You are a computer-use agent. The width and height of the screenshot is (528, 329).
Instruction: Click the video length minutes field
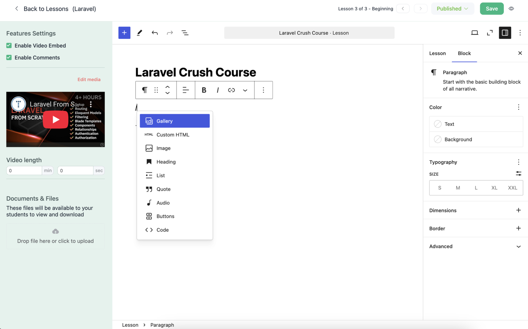point(24,170)
